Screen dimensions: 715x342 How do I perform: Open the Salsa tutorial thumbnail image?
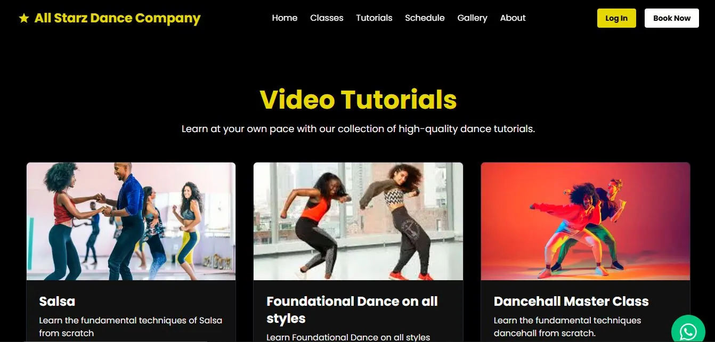click(131, 221)
